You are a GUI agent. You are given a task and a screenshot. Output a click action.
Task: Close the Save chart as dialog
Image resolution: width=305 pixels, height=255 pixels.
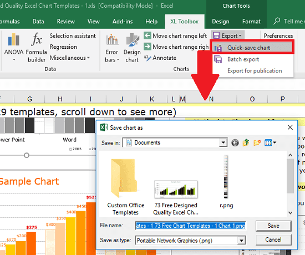[290, 127]
